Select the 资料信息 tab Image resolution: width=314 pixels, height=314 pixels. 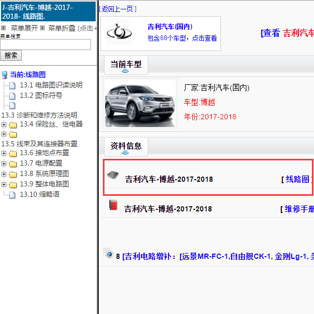point(126,147)
